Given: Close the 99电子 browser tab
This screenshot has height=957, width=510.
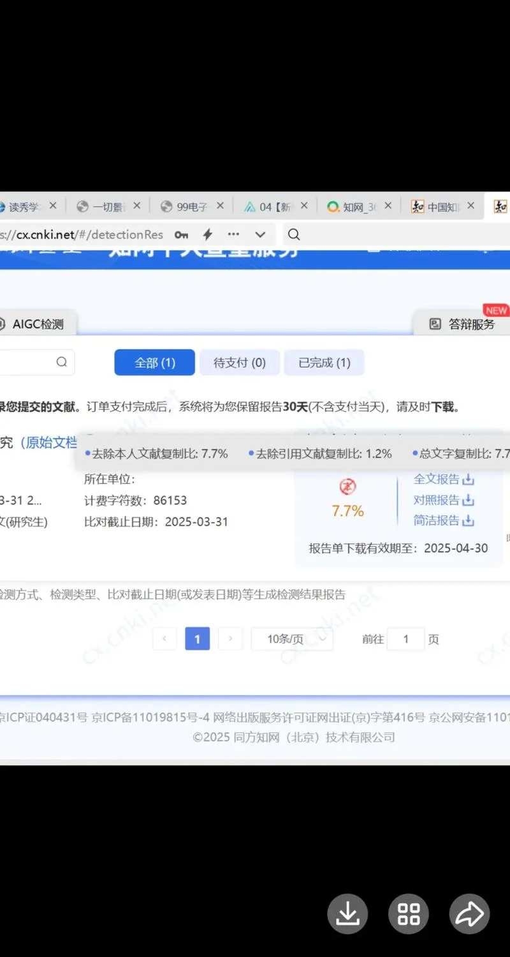Looking at the screenshot, I should [220, 206].
